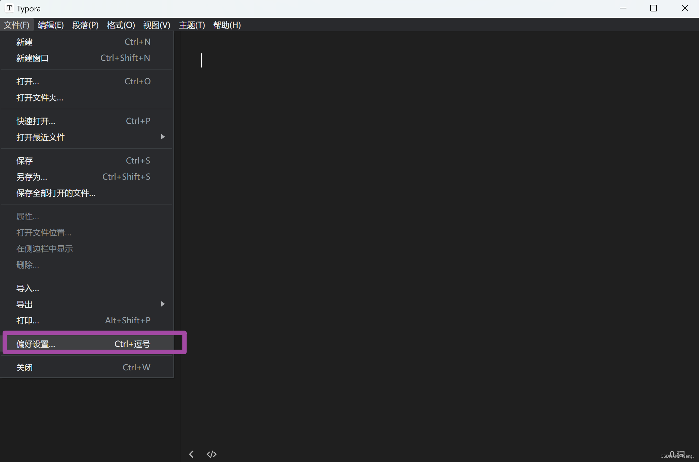Choose 另存为... menu entry
699x462 pixels.
pyautogui.click(x=87, y=177)
